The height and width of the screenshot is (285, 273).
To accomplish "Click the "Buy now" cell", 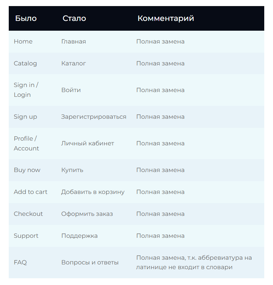I will [27, 170].
